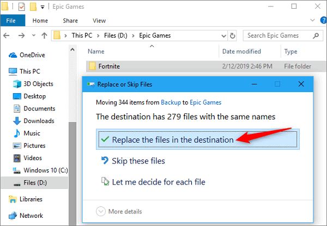Select the Pictures folder icon
The height and width of the screenshot is (226, 327).
(16, 146)
